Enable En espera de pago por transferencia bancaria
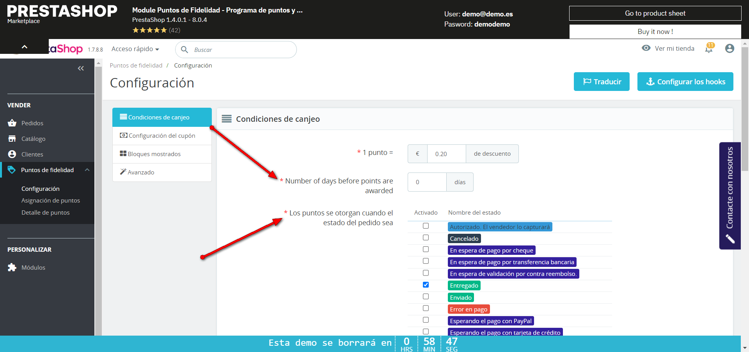This screenshot has height=352, width=749. pyautogui.click(x=426, y=261)
